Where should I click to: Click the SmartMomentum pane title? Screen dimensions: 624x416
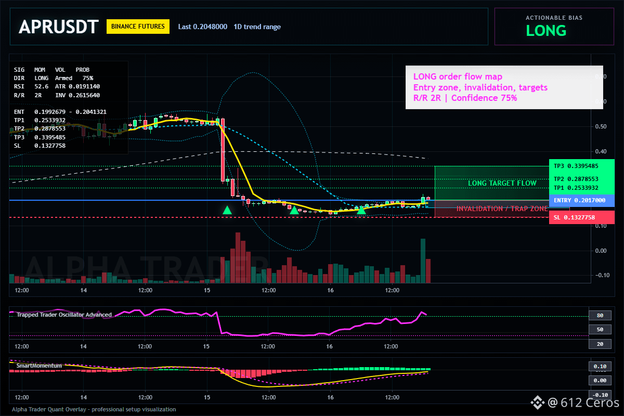pyautogui.click(x=39, y=366)
